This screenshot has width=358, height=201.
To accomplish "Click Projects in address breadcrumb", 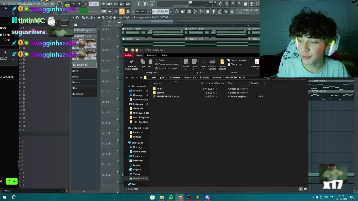I will (217, 78).
